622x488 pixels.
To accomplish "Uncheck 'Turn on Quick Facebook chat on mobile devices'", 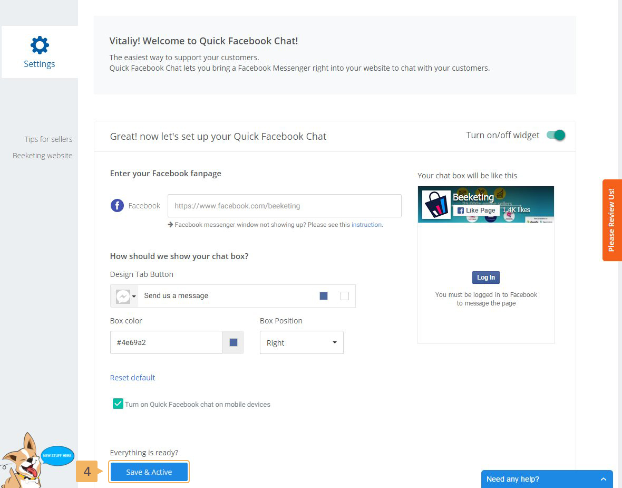I will point(118,404).
